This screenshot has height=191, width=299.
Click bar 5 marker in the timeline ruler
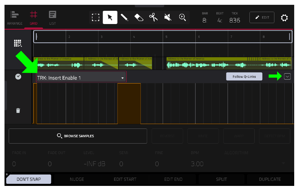[166, 37]
